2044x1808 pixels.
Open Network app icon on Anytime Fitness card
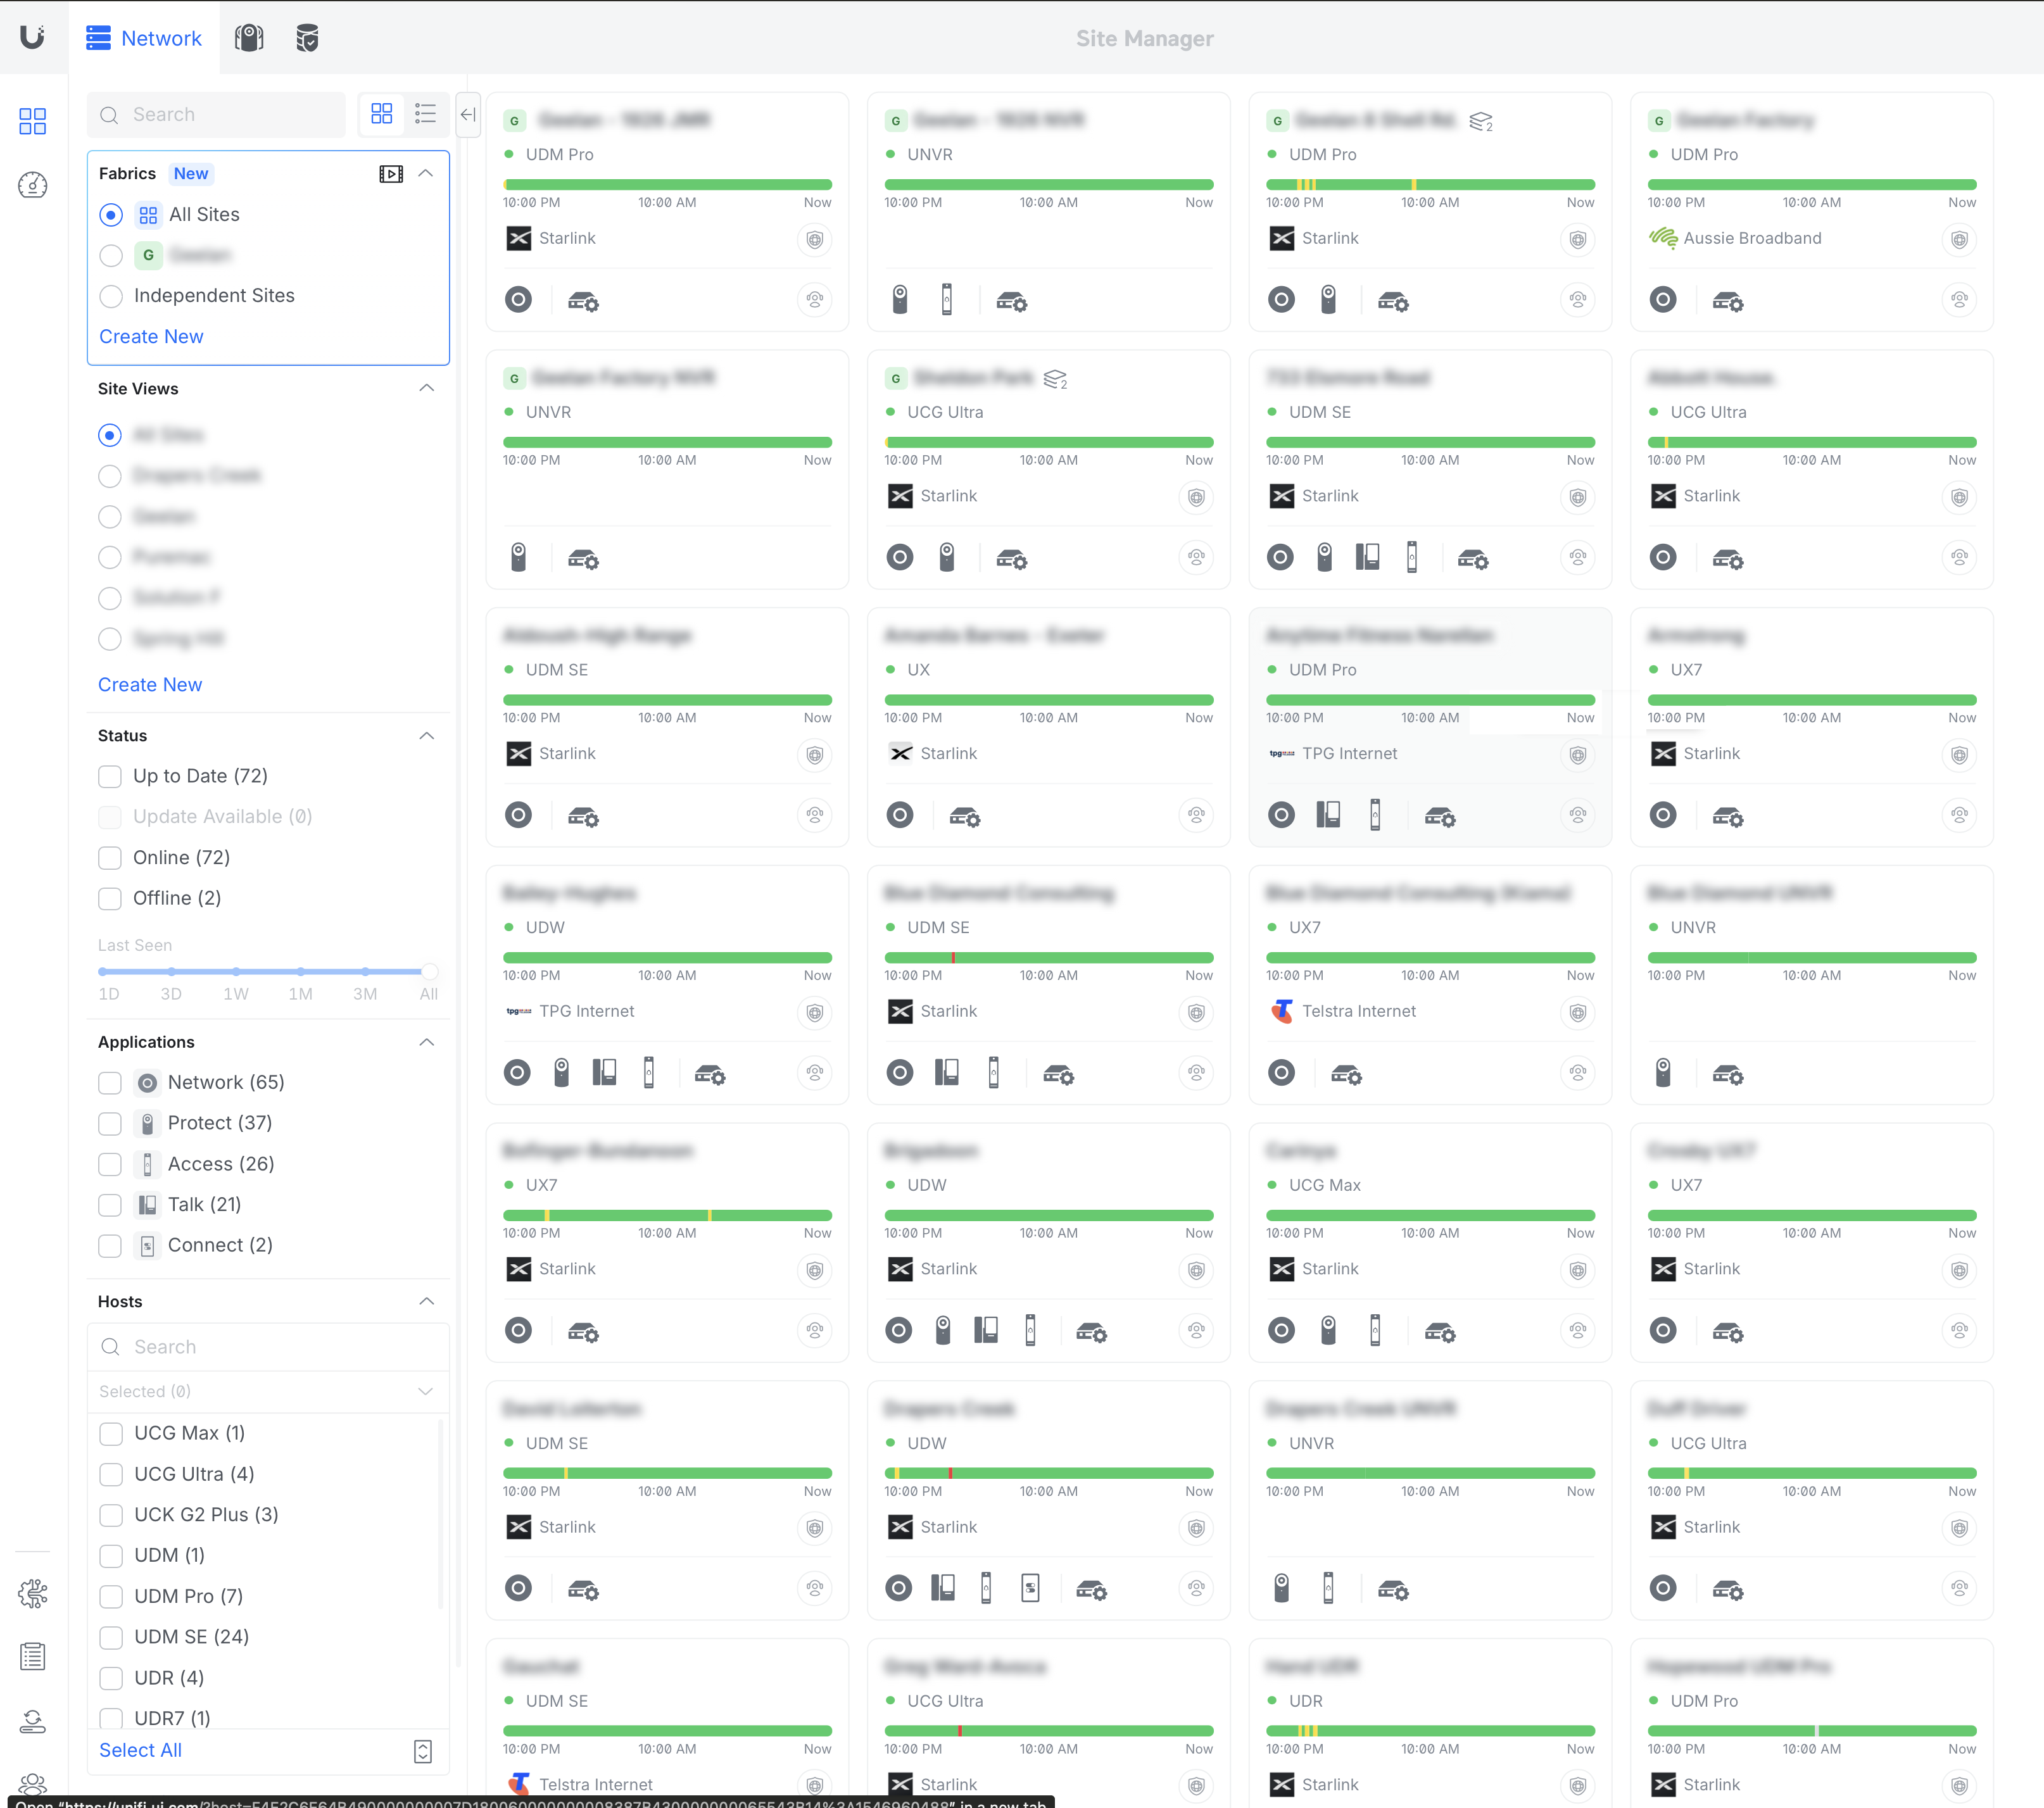click(x=1281, y=816)
